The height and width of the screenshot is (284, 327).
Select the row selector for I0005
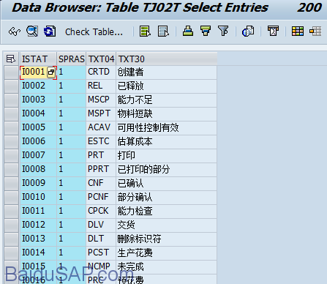(x=11, y=128)
